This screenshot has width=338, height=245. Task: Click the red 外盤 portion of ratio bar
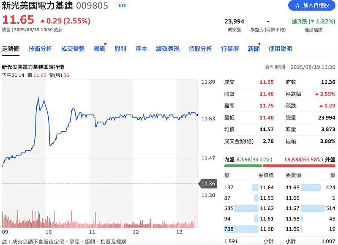[299, 166]
